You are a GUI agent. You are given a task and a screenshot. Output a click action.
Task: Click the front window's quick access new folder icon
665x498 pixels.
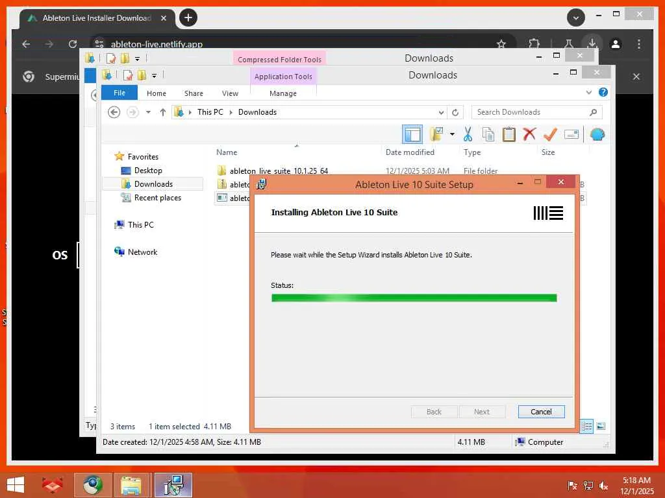click(x=142, y=75)
